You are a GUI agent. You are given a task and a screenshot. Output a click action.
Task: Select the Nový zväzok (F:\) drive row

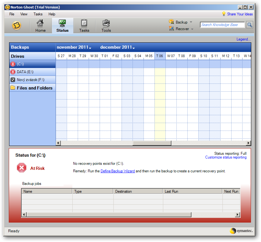click(33, 80)
